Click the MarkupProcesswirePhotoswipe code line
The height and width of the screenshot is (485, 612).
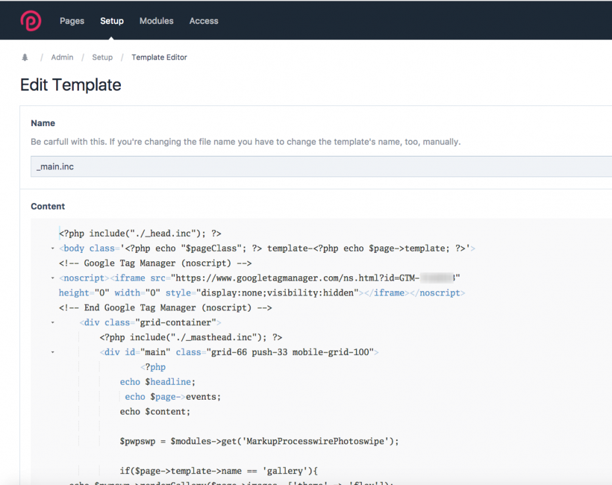pos(259,442)
